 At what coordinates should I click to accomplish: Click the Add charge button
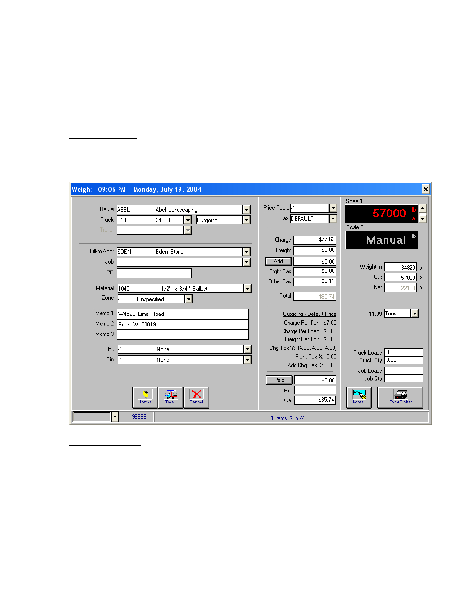point(278,261)
